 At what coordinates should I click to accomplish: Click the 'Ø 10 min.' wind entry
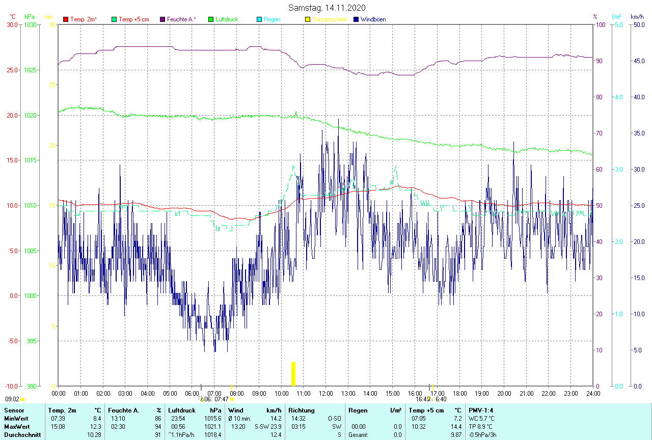pos(239,419)
